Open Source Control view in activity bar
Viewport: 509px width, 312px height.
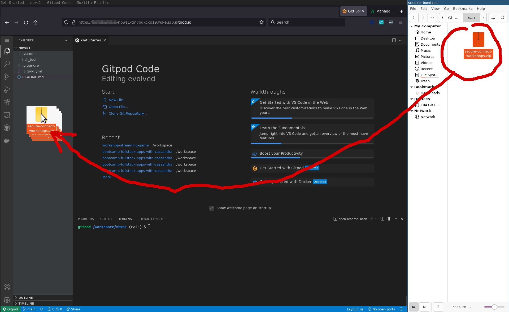pos(7,77)
